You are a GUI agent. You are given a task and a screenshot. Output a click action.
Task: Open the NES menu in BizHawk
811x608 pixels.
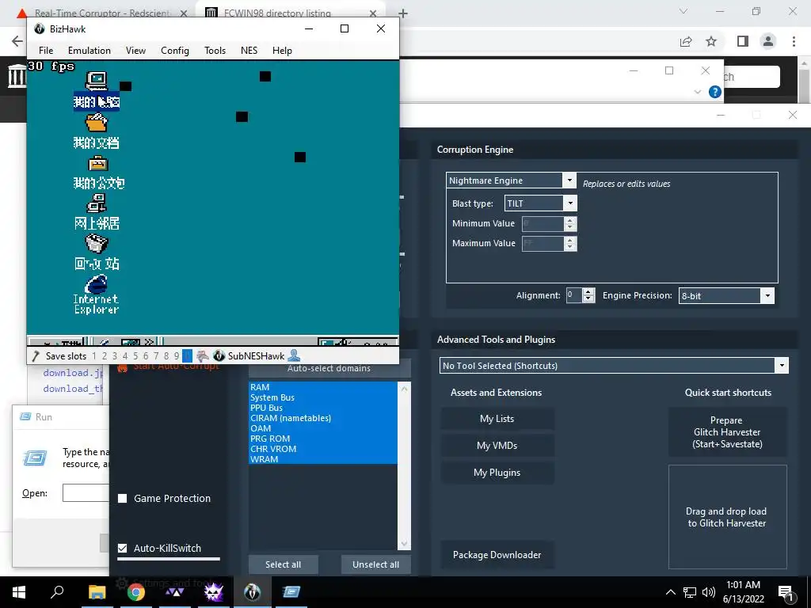point(249,50)
